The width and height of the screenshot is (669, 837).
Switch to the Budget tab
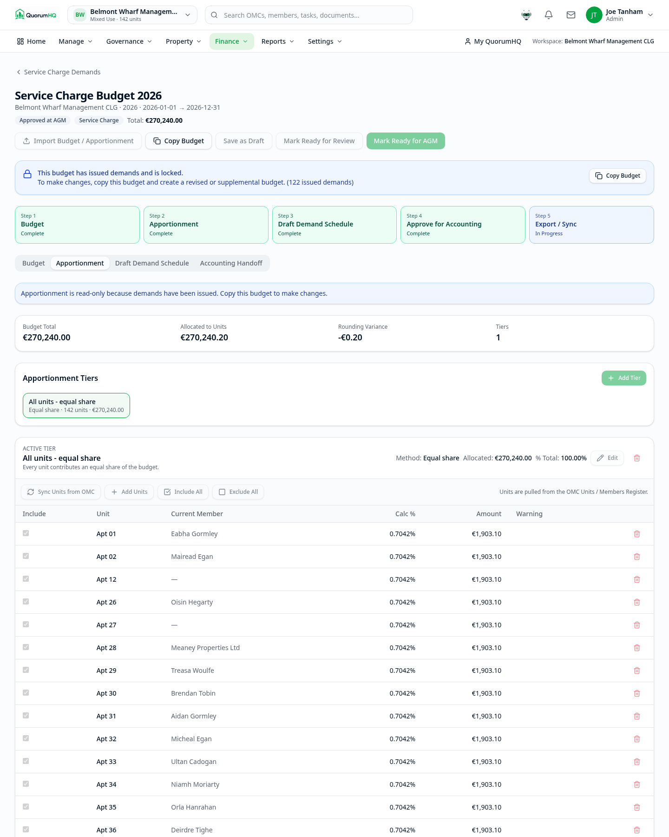coord(33,263)
